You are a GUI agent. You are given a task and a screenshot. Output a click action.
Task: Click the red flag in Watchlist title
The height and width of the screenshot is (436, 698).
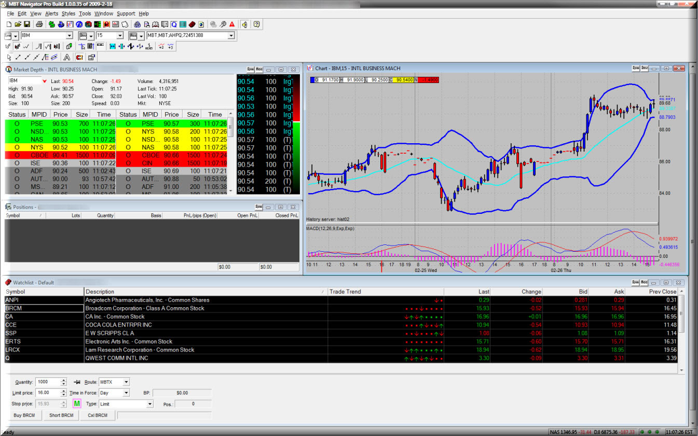[8, 282]
